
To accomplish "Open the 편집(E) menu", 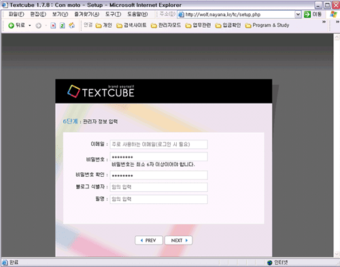I will coord(38,14).
